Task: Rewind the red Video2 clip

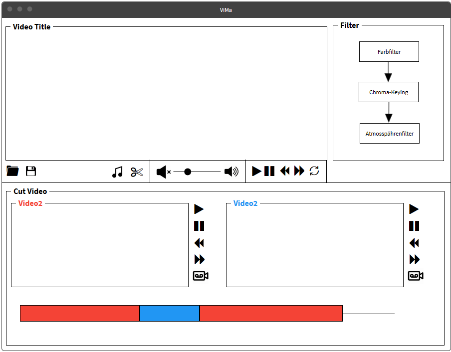Action: pyautogui.click(x=199, y=243)
